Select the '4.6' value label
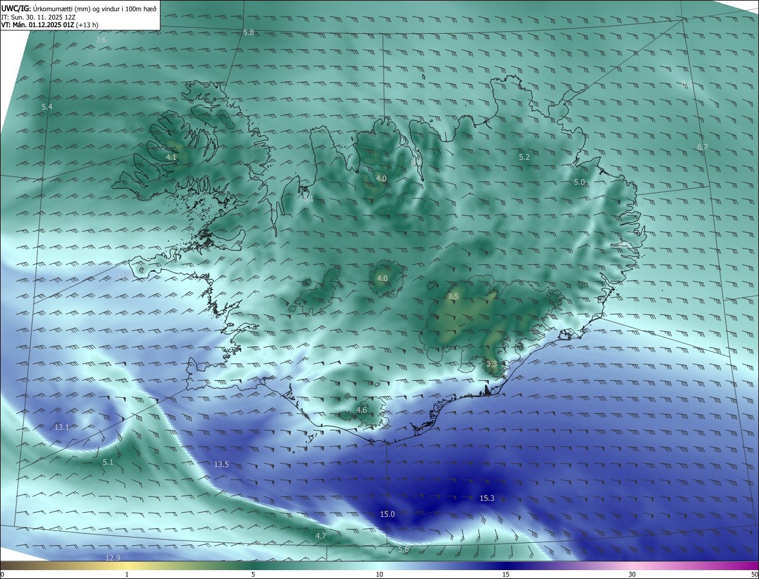The image size is (759, 579). [362, 410]
